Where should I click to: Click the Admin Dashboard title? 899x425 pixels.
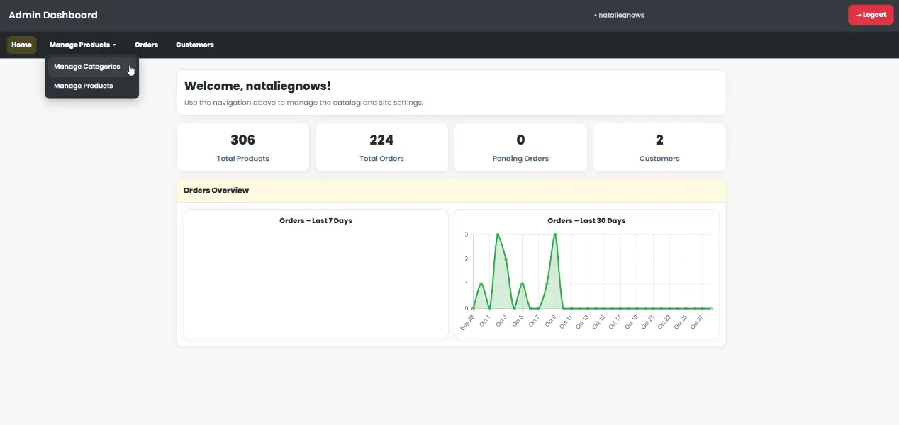[x=53, y=15]
